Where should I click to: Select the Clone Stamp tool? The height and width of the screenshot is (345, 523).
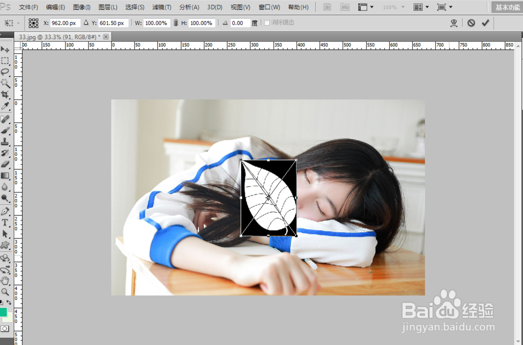click(x=5, y=142)
